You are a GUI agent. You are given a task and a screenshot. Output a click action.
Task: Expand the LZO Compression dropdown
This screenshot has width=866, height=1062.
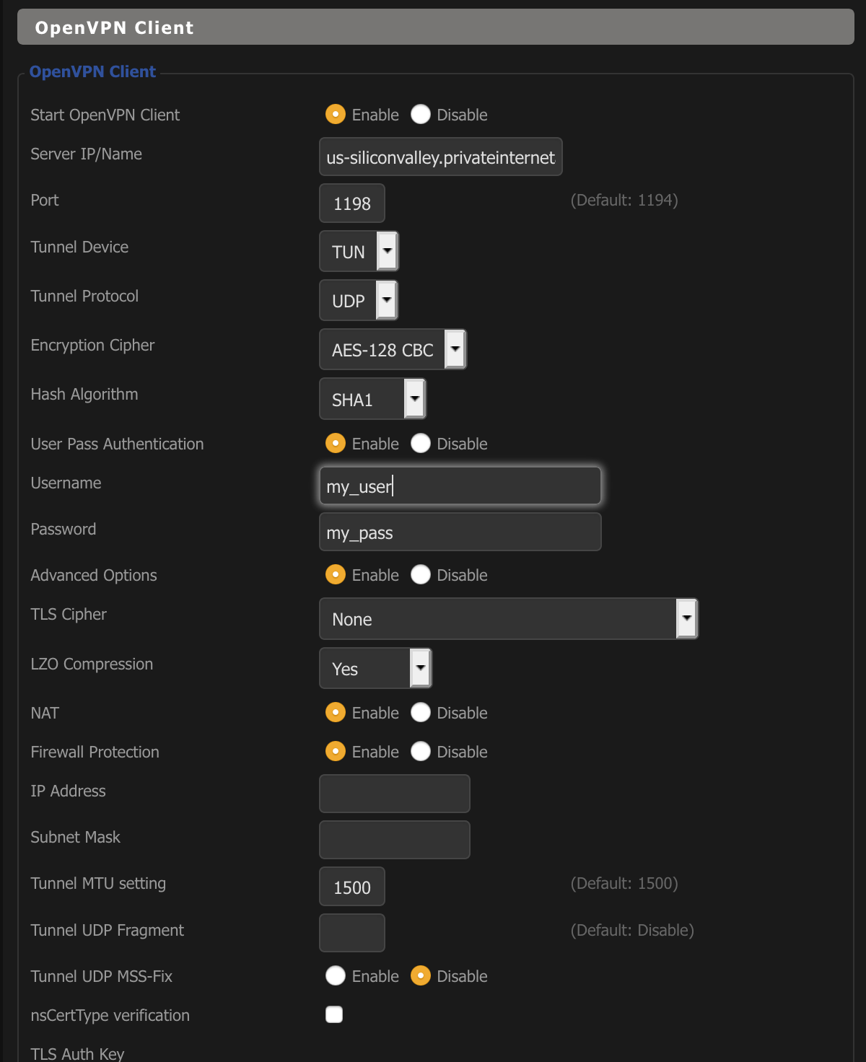[x=375, y=669]
